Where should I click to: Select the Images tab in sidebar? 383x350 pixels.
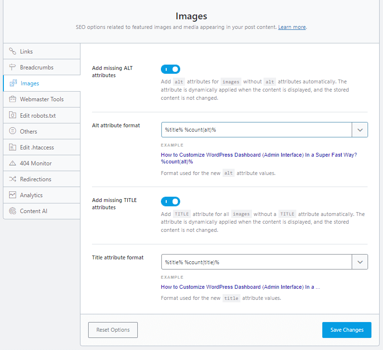click(30, 83)
